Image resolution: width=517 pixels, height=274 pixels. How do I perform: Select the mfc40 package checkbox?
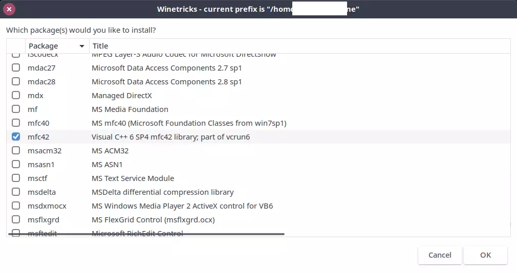pyautogui.click(x=16, y=123)
